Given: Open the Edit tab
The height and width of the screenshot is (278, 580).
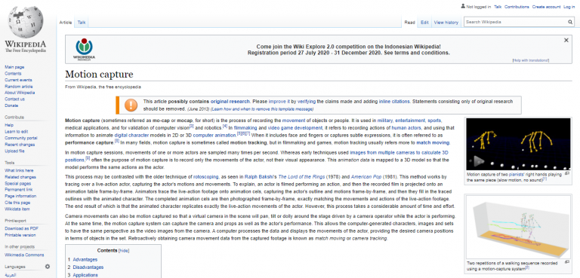Looking at the screenshot, I should click(x=424, y=23).
